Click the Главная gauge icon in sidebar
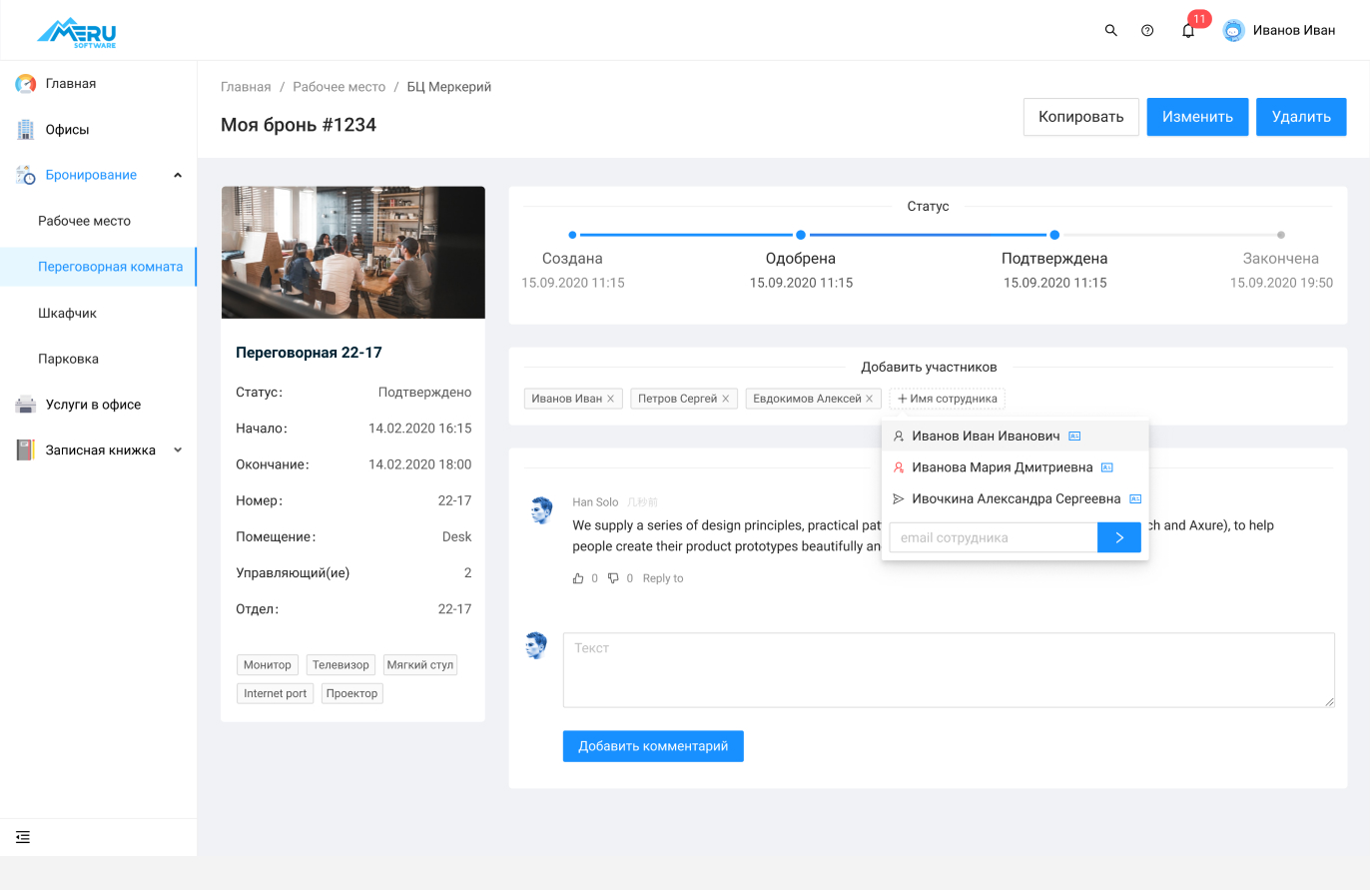The width and height of the screenshot is (1370, 890). click(x=26, y=84)
